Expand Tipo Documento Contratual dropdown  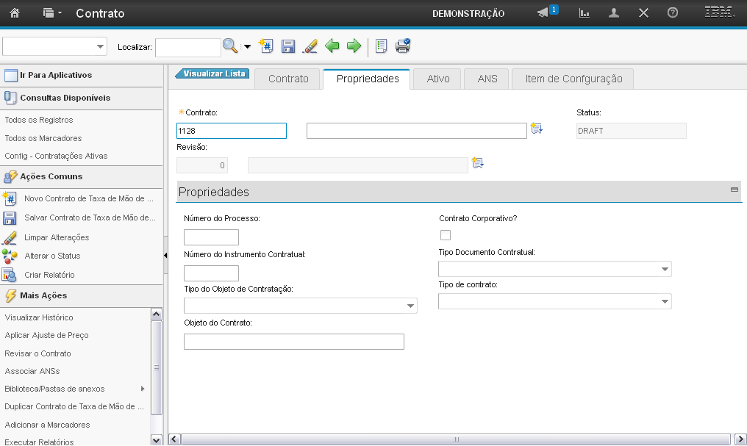[665, 270]
